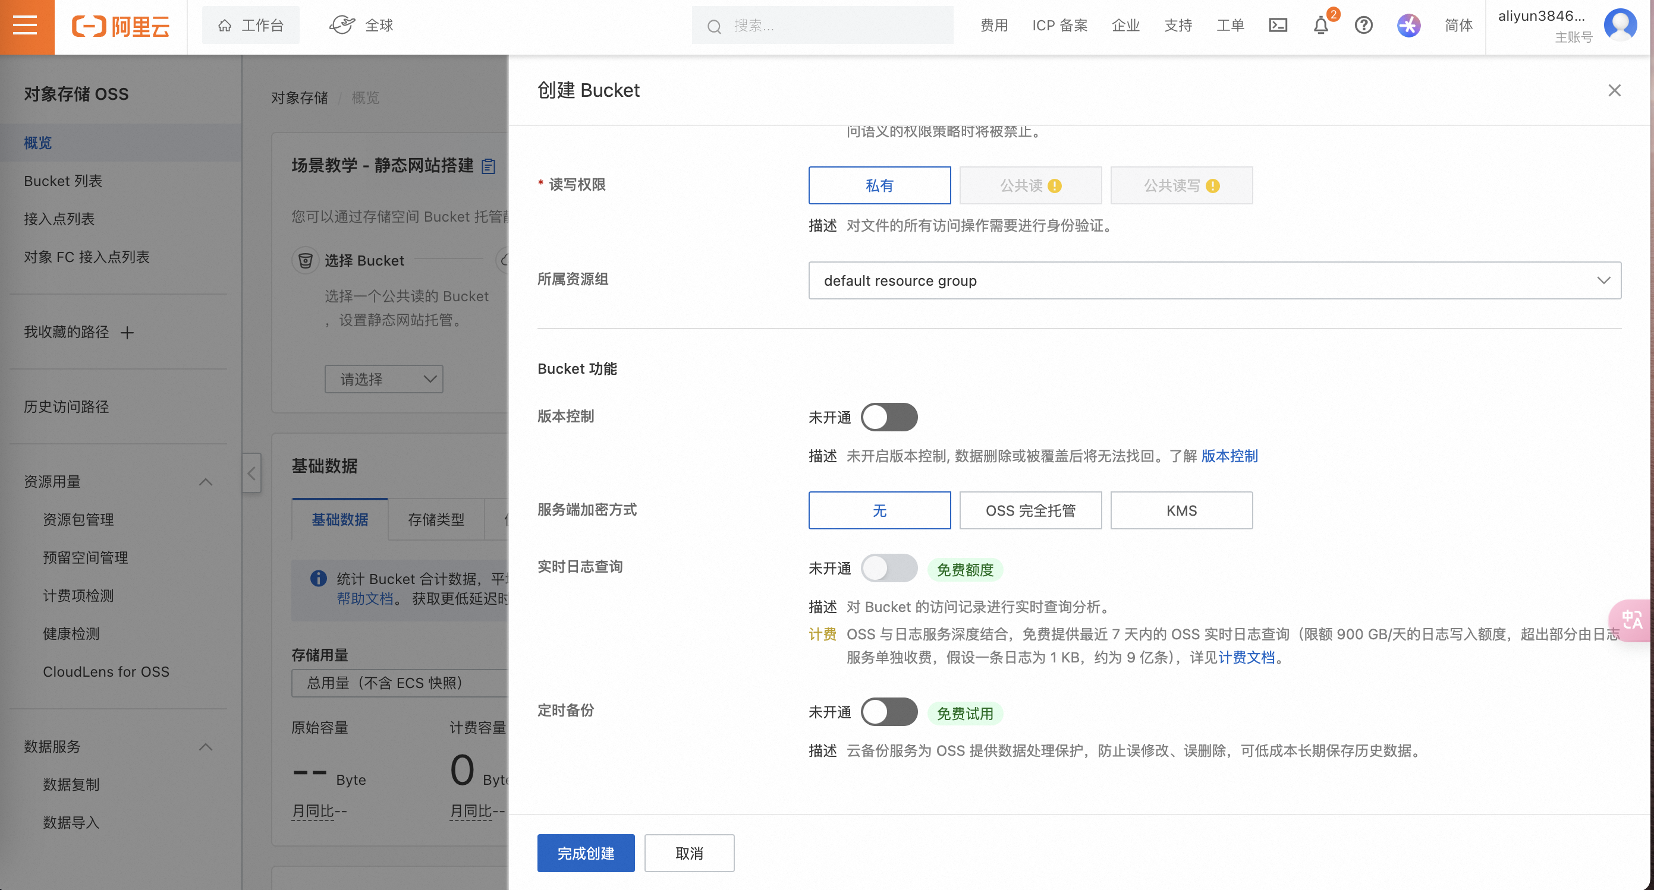The height and width of the screenshot is (890, 1654).
Task: Select OSS 完全托管 encryption
Action: click(1030, 510)
